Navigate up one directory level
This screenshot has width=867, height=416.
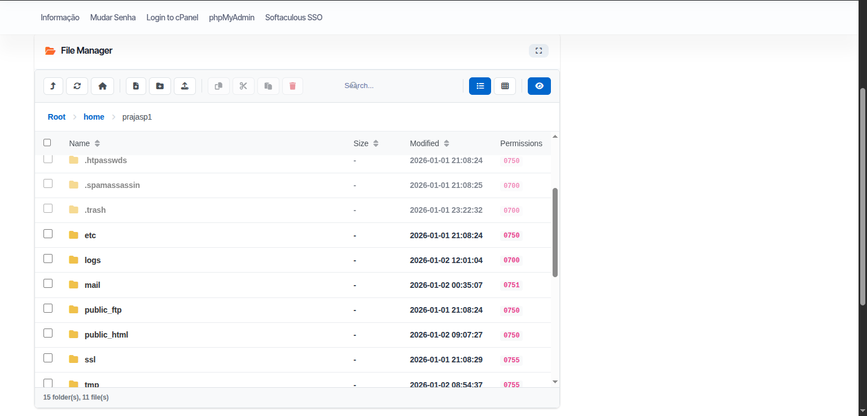pos(53,86)
